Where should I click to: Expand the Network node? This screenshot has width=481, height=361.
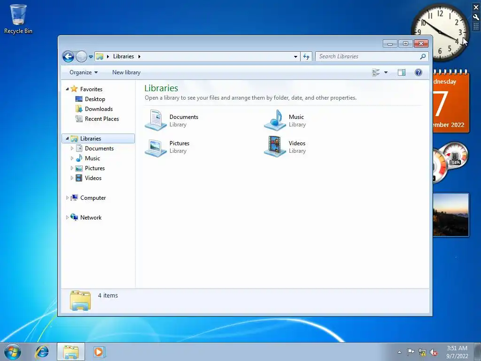click(x=67, y=217)
